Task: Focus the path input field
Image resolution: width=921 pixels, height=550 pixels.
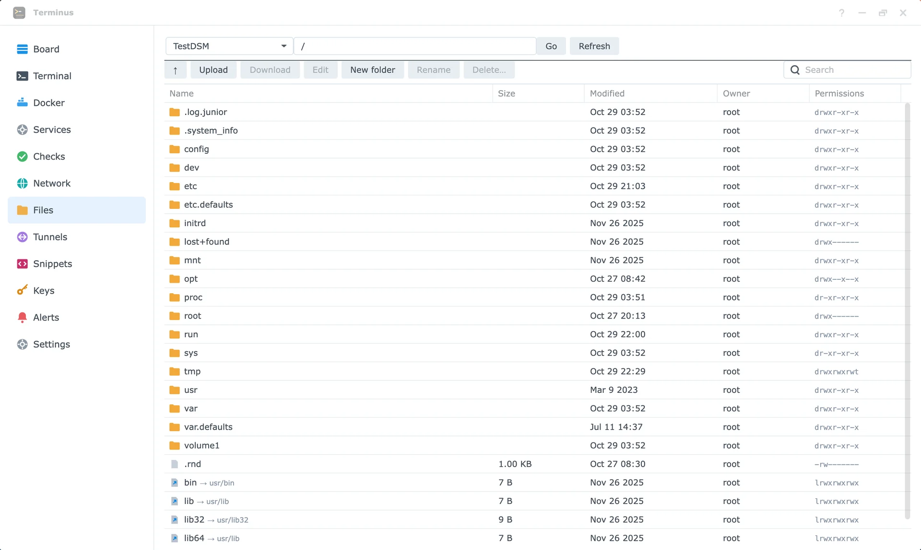Action: click(x=415, y=46)
